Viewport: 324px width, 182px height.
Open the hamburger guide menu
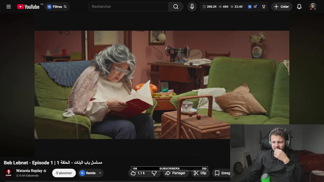coord(9,7)
